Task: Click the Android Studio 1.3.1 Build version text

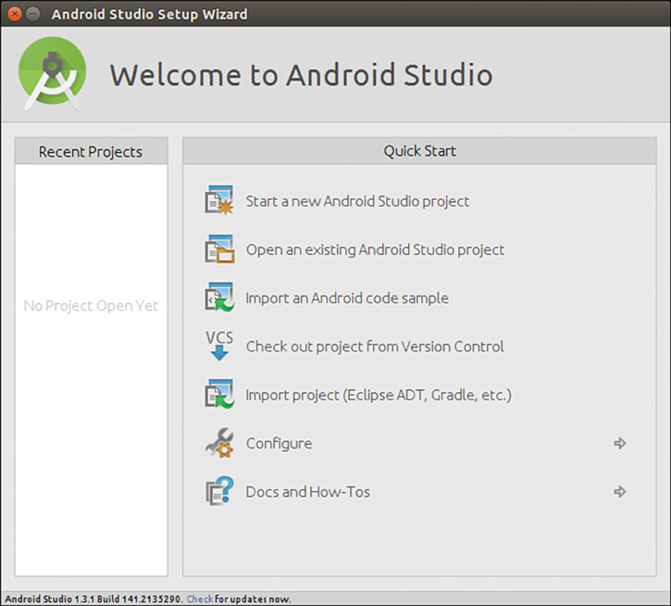Action: tap(93, 599)
